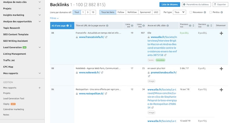Open Topic Research in sidebar
Screen dimensions: 230x123
coord(11,28)
